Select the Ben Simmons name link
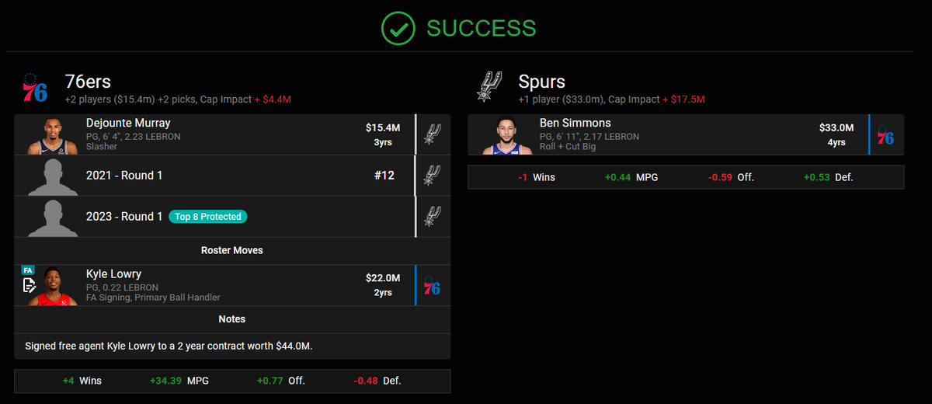The image size is (932, 404). (576, 123)
